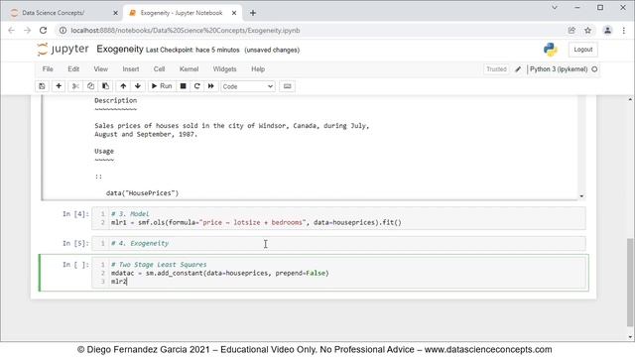635x357 pixels.
Task: Select the cell type Code dropdown
Action: tap(248, 86)
